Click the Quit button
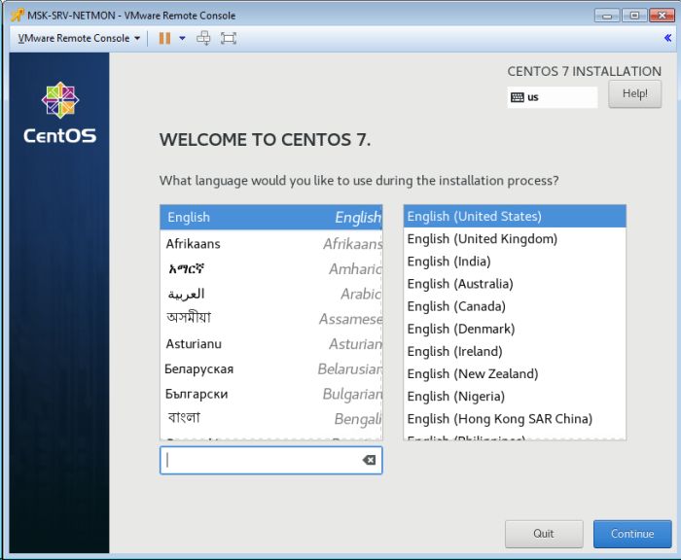Screen dimensions: 681x560 click(544, 534)
